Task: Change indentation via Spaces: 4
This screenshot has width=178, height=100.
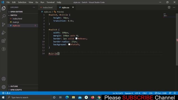Action: (129, 93)
